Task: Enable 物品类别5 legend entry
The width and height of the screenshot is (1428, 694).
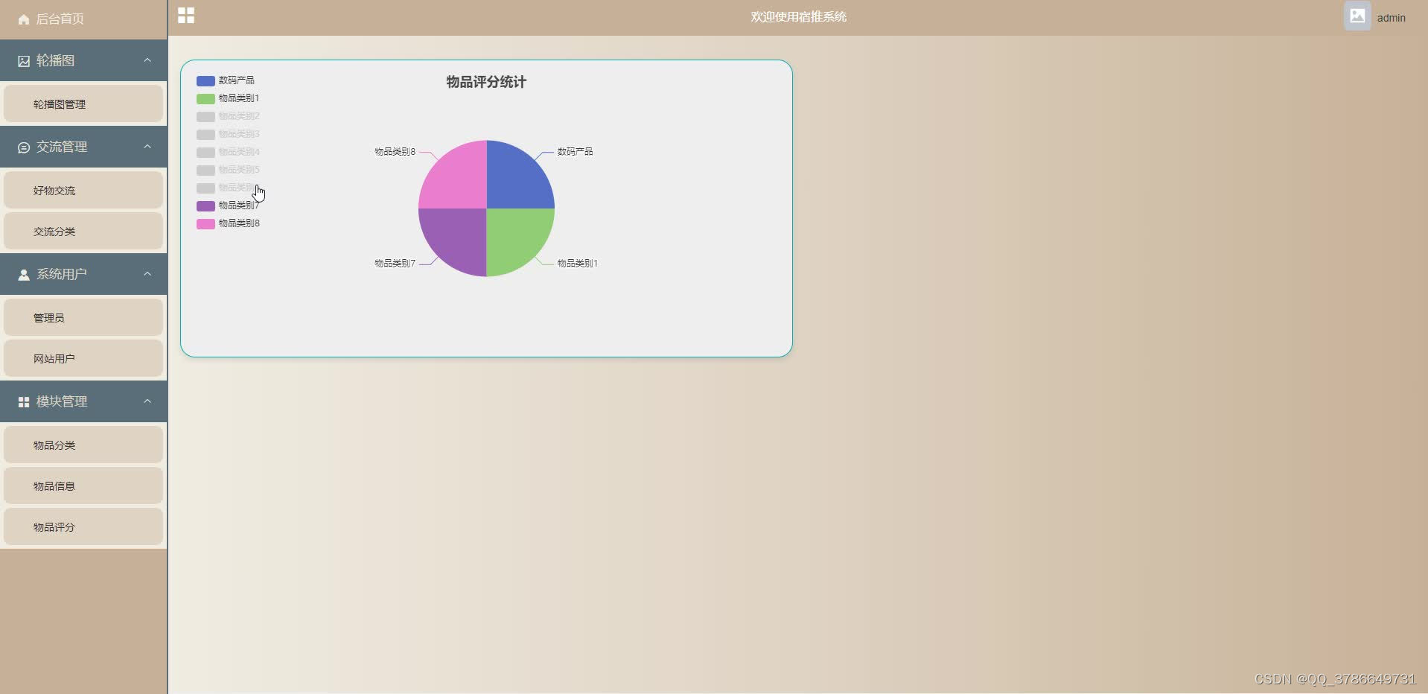Action: 228,170
